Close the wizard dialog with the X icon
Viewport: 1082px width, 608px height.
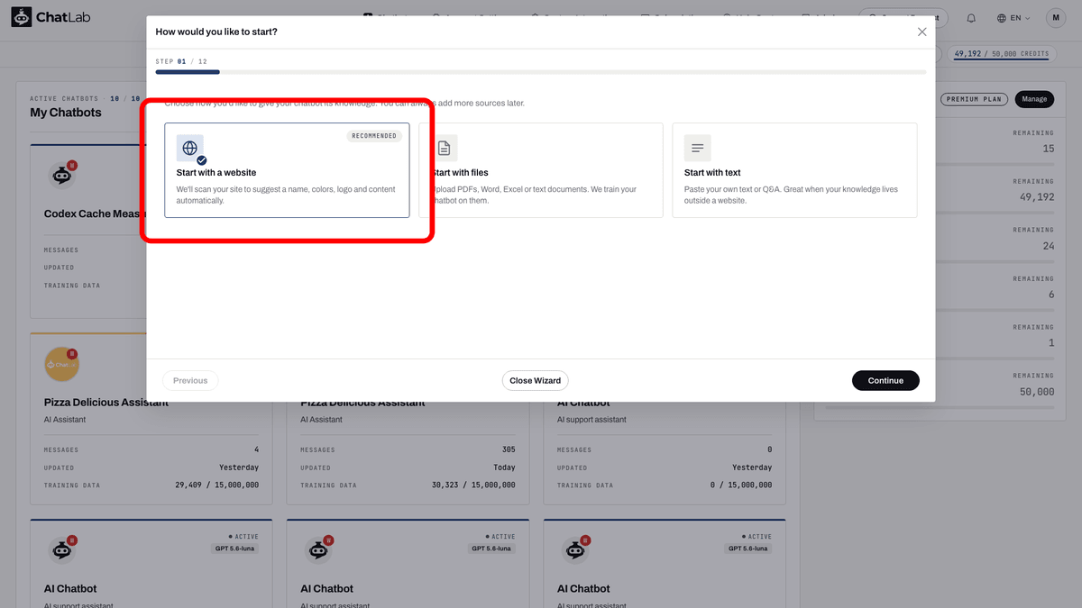[x=922, y=32]
